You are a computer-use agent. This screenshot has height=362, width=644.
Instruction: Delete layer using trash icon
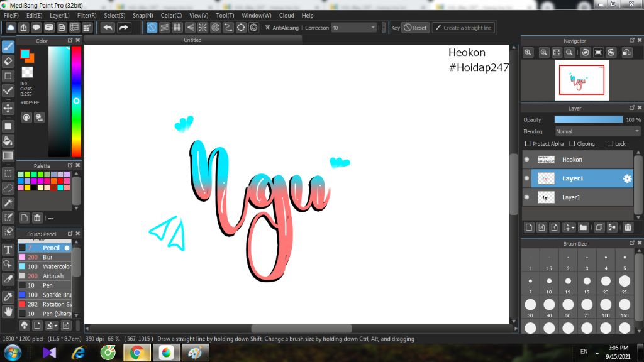click(628, 228)
